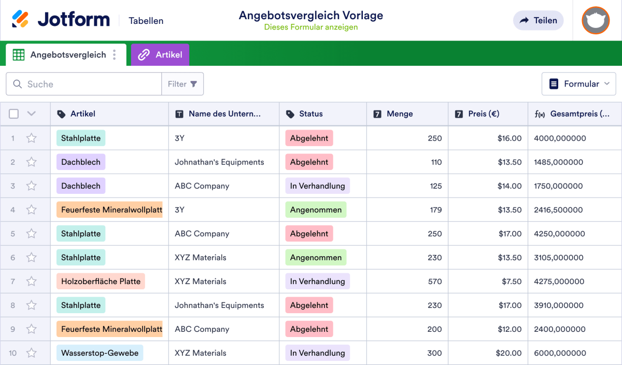
Task: Open the three-dot menu on Angebotsvergleich tab
Action: tap(114, 54)
